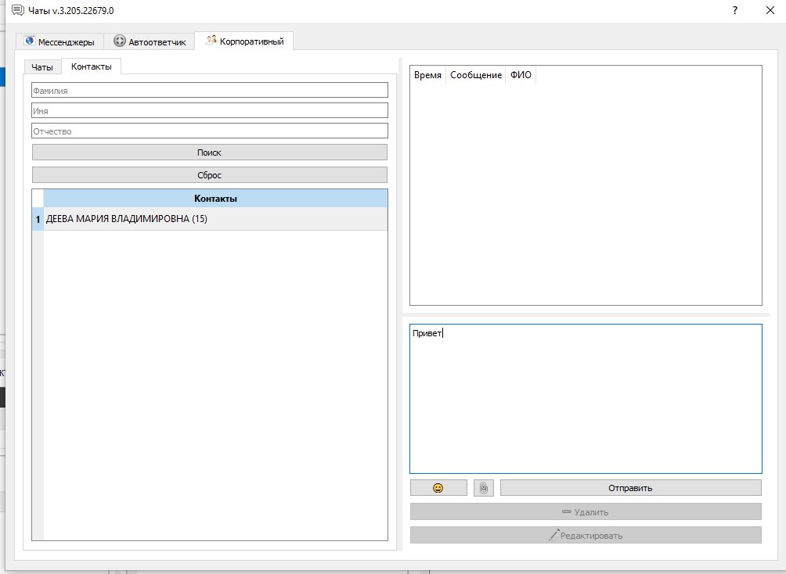Attach a file with paperclip icon
The height and width of the screenshot is (574, 786).
[x=483, y=488]
